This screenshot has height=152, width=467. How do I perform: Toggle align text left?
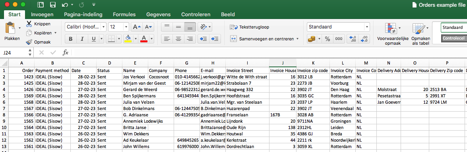(167, 39)
